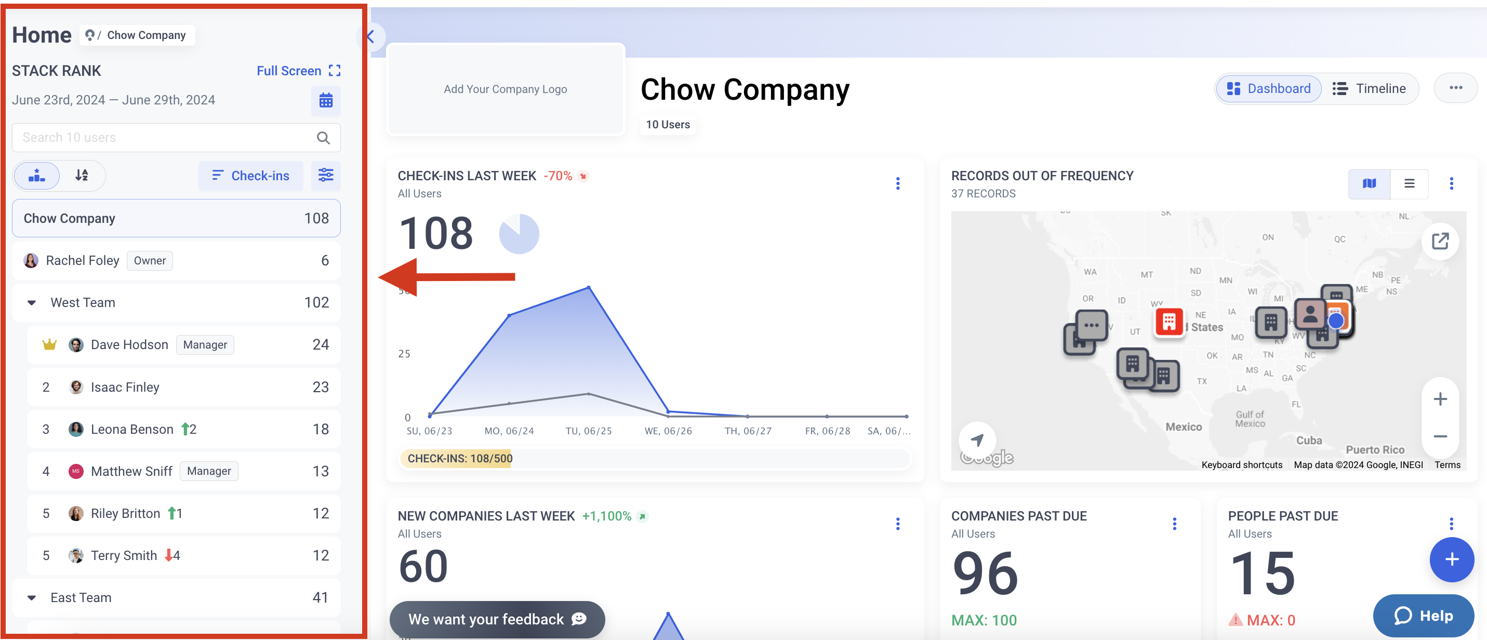1487x640 pixels.
Task: Show records out of frequency as map
Action: tap(1369, 183)
